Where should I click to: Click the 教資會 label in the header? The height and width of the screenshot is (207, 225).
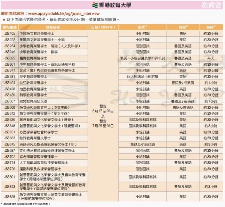[x=211, y=5]
